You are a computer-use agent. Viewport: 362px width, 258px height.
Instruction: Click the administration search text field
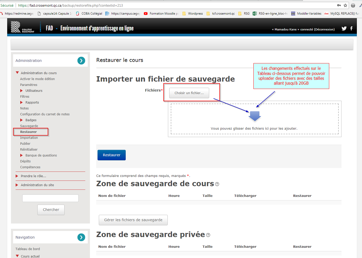click(x=50, y=198)
